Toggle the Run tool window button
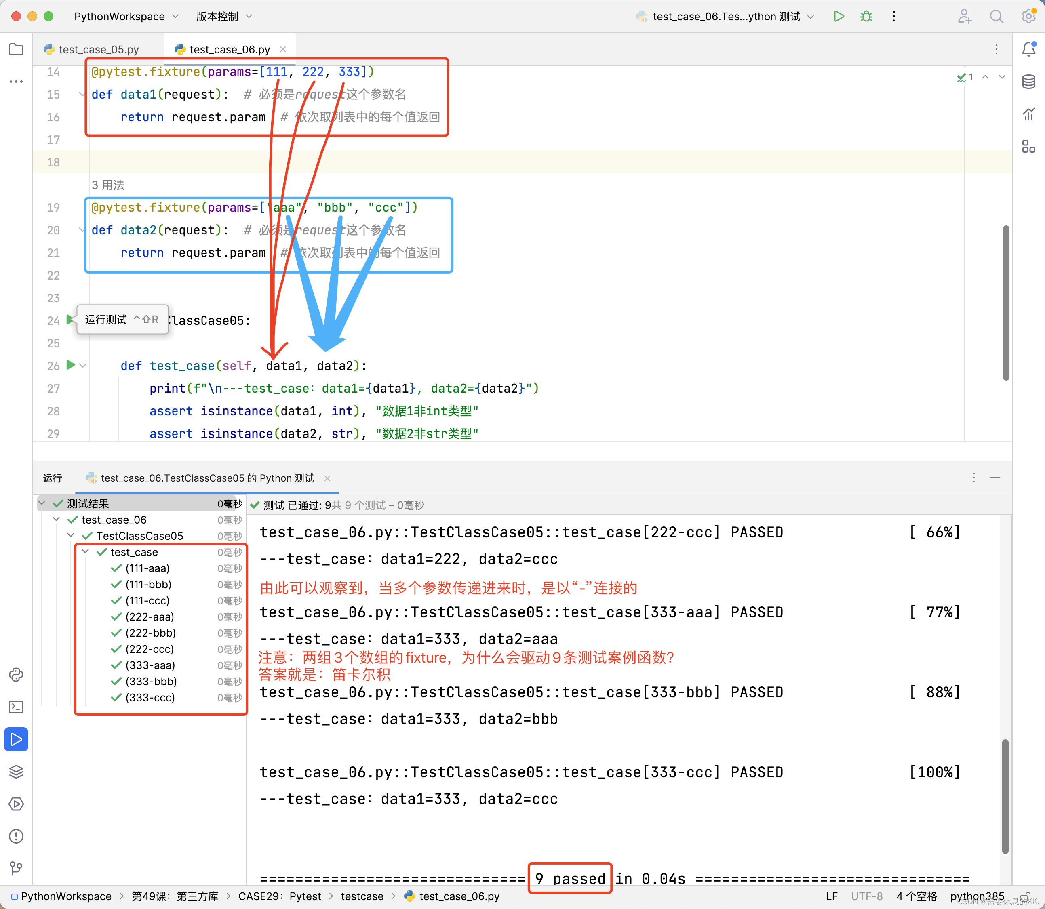1045x909 pixels. (16, 740)
